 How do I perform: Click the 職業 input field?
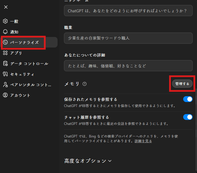129,38
